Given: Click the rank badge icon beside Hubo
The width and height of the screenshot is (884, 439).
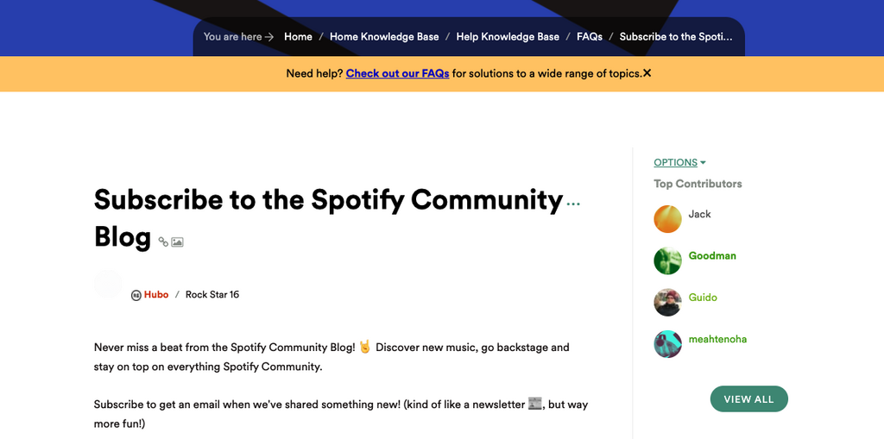Looking at the screenshot, I should (136, 295).
